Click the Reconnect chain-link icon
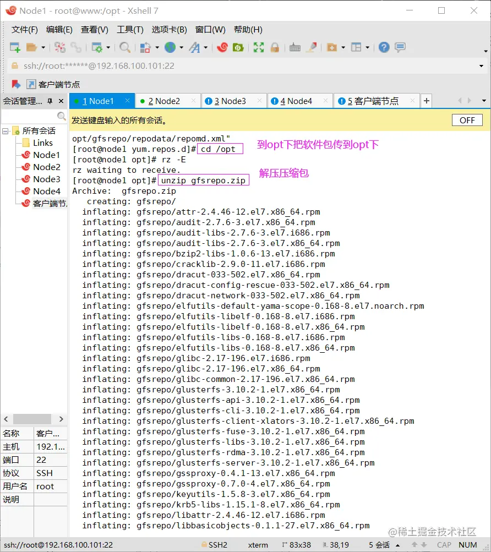 [x=76, y=47]
